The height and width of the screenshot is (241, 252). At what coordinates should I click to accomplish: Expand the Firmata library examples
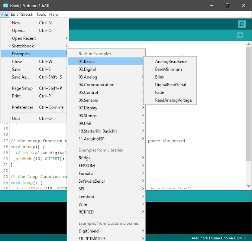106,173
